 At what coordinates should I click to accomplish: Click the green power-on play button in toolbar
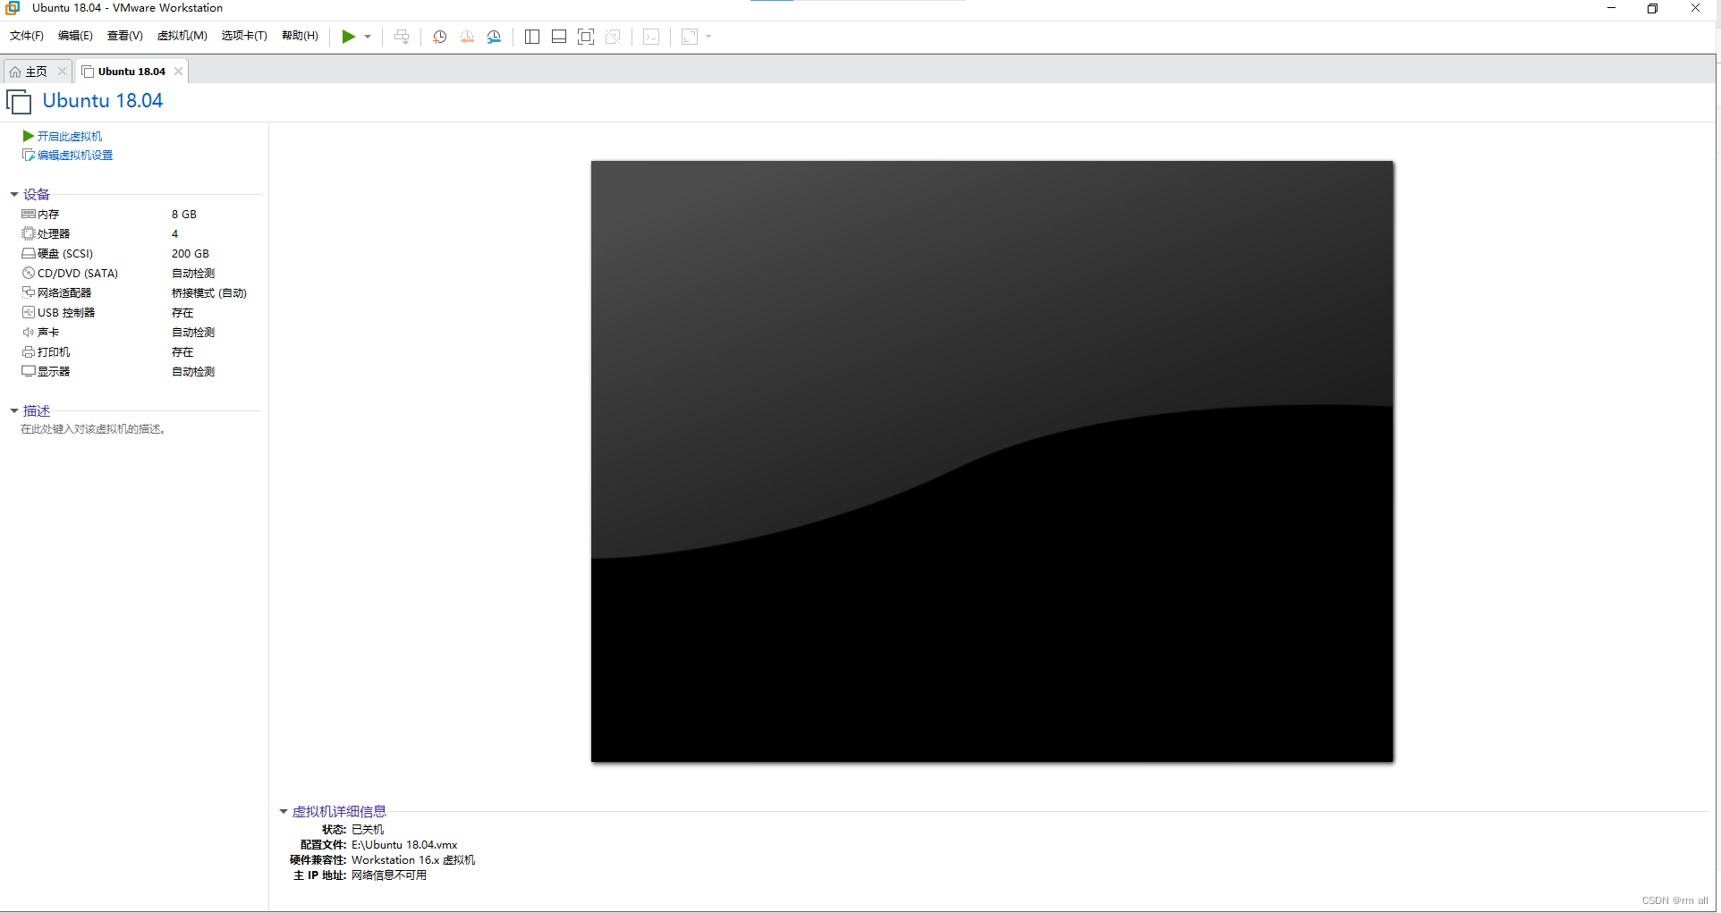(x=349, y=37)
